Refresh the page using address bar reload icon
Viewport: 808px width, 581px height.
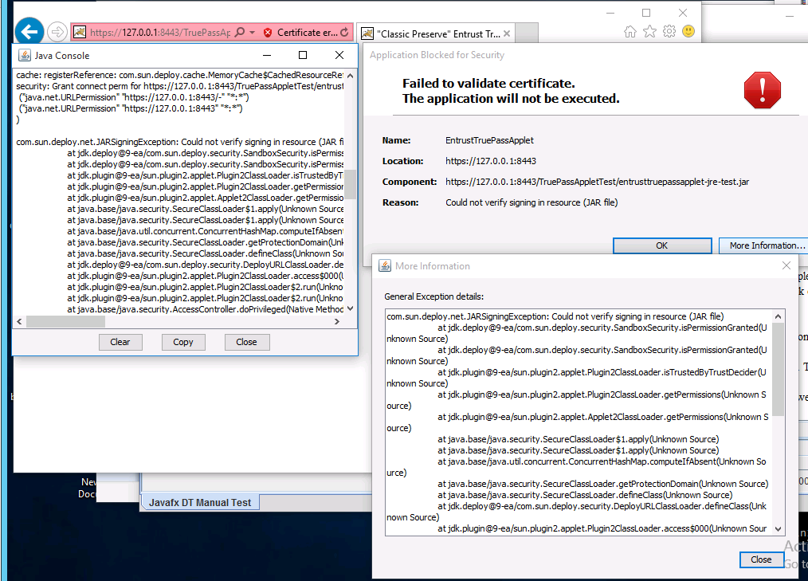pos(344,33)
